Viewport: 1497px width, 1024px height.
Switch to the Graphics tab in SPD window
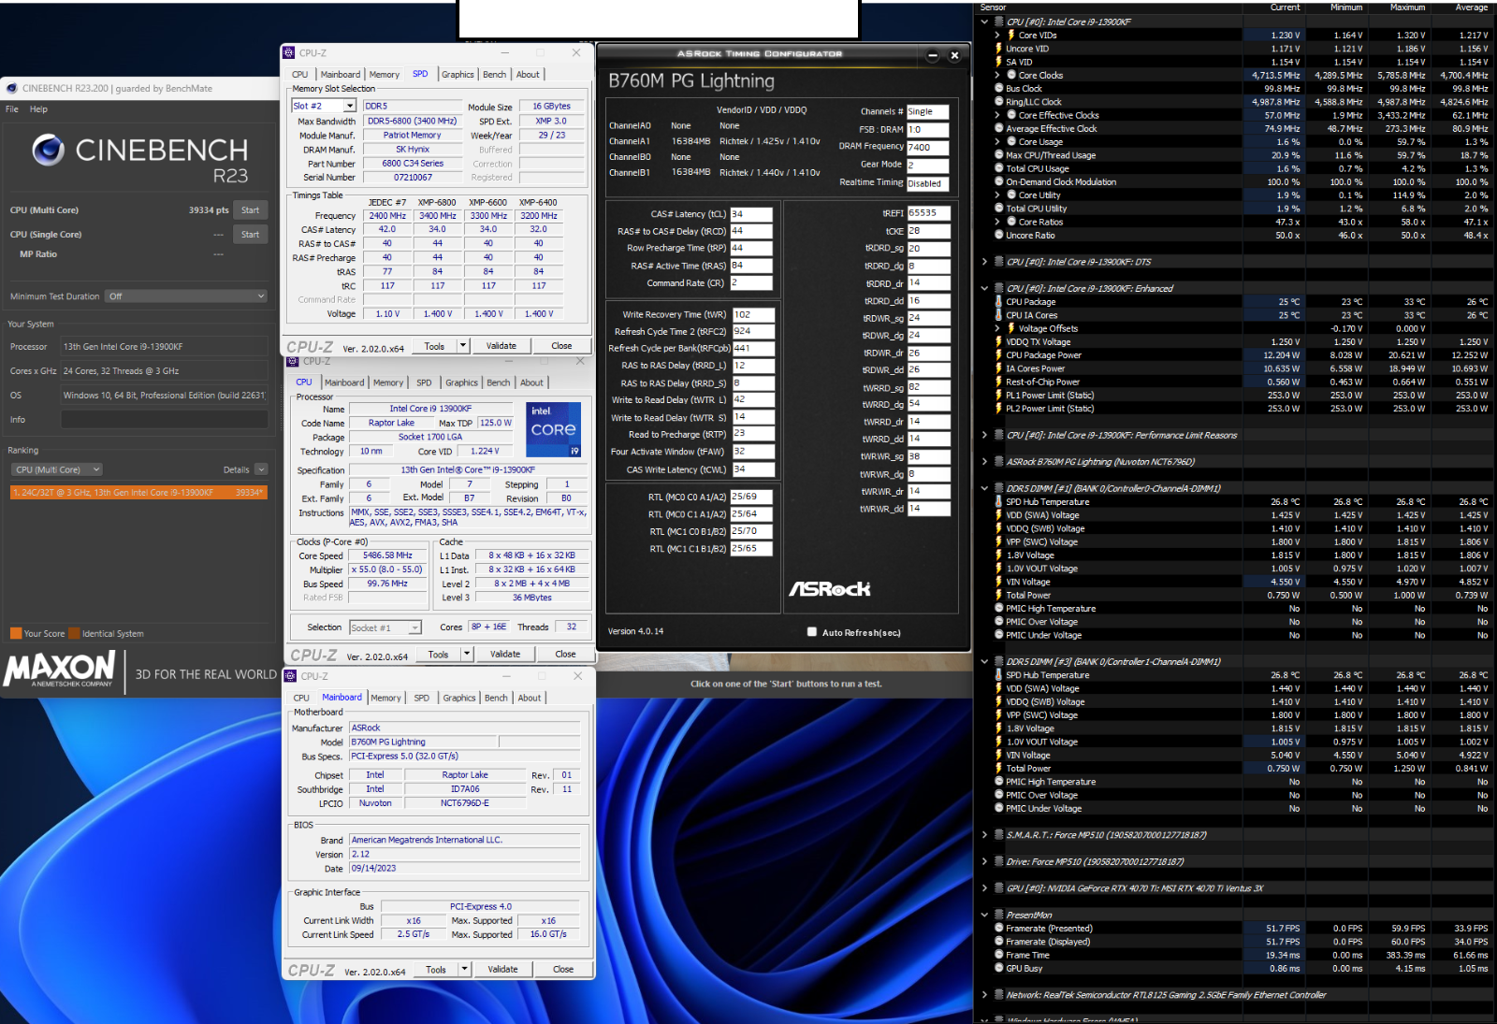point(458,75)
